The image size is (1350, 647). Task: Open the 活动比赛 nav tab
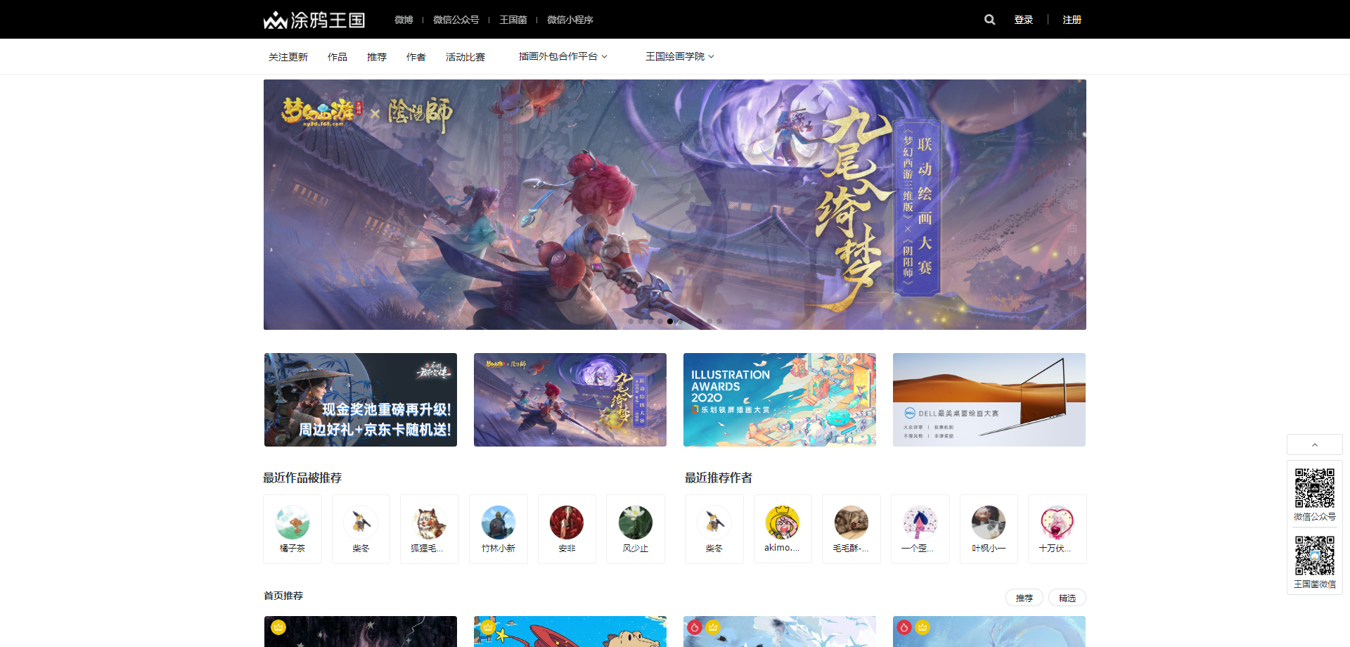465,57
